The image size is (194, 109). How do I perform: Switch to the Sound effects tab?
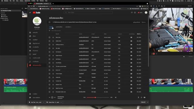(59, 27)
